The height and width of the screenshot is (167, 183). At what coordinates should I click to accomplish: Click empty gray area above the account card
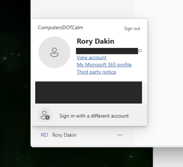point(82,9)
